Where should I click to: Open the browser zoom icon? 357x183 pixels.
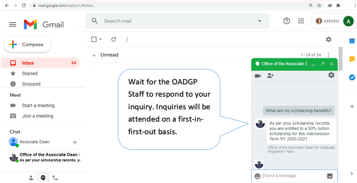311,5
